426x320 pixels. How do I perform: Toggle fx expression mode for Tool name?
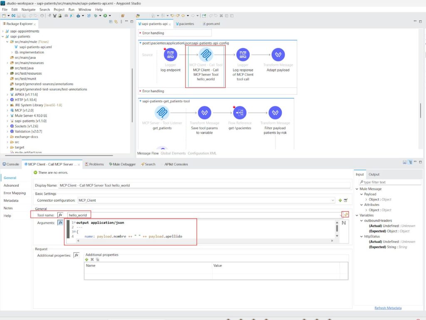pyautogui.click(x=60, y=215)
